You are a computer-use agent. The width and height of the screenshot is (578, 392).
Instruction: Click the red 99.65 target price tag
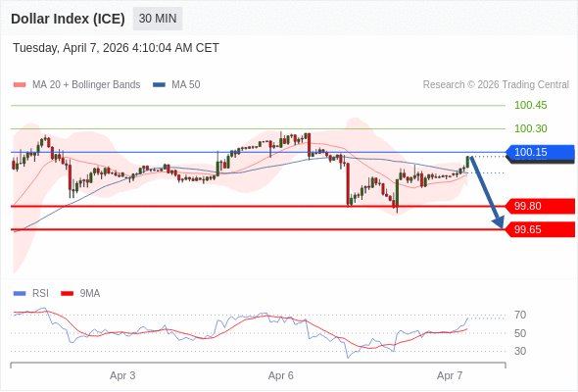540,229
